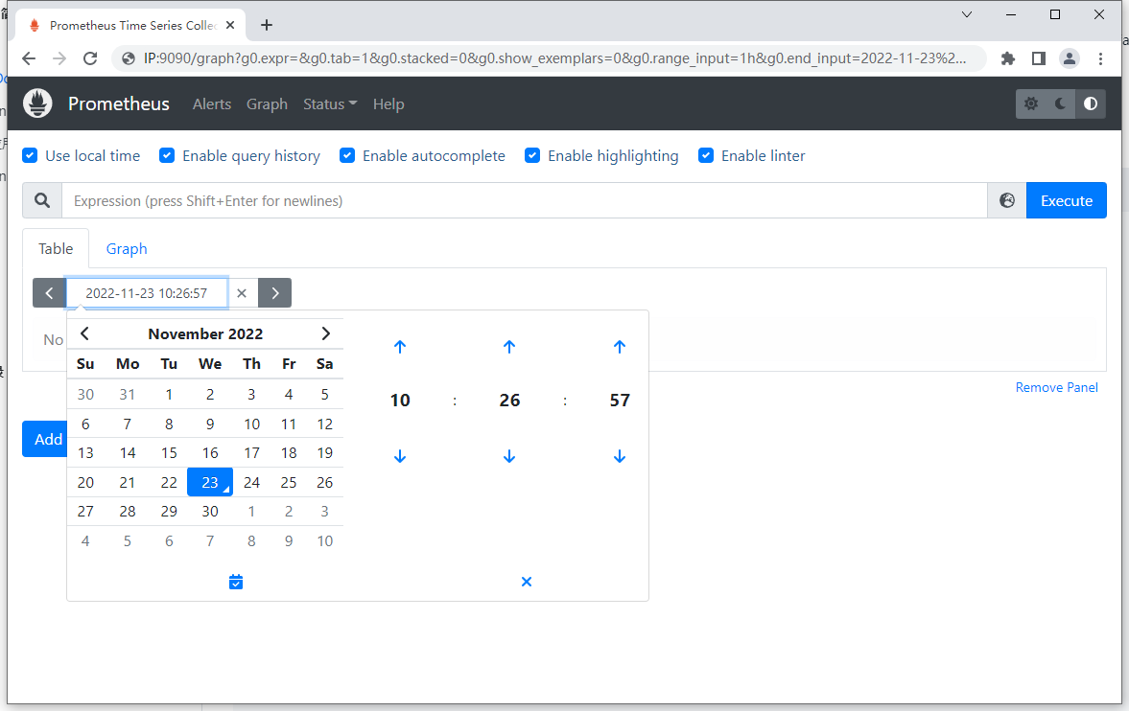Open a new browser tab
This screenshot has width=1129, height=711.
[x=267, y=25]
